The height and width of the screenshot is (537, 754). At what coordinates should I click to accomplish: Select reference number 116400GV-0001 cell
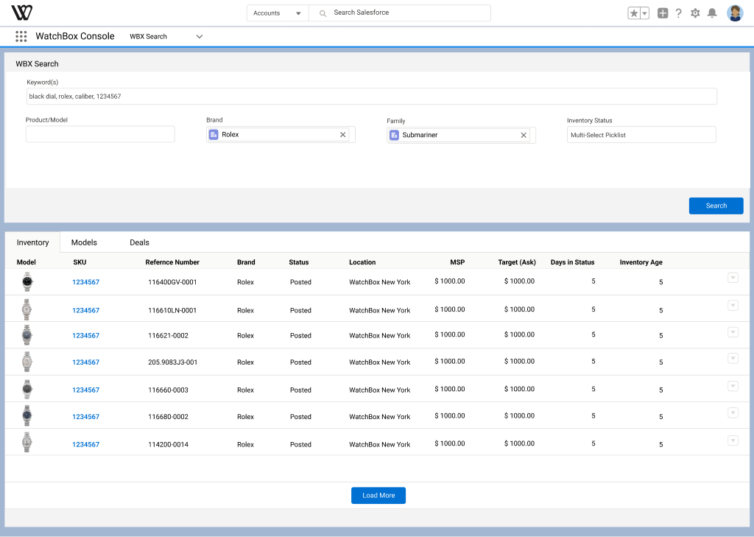pos(172,282)
